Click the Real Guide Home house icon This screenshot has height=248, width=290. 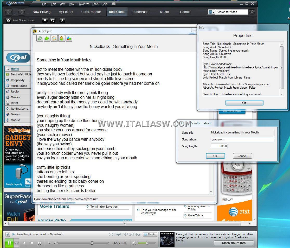8,20
